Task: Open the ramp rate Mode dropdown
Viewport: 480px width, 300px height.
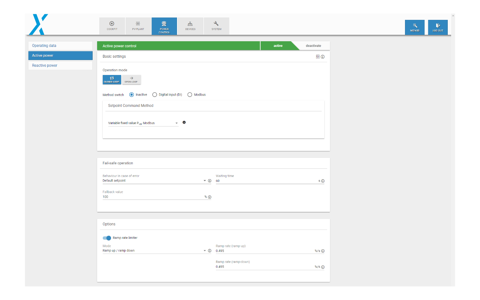Action: tap(154, 250)
